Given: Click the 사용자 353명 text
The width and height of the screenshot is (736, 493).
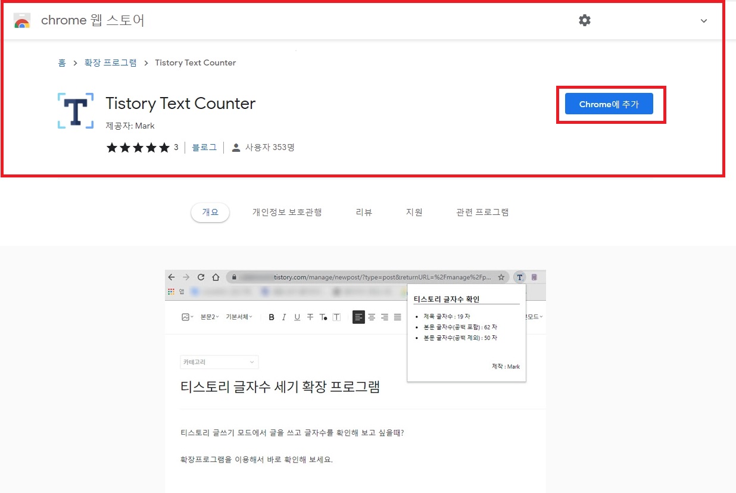Looking at the screenshot, I should pyautogui.click(x=270, y=147).
